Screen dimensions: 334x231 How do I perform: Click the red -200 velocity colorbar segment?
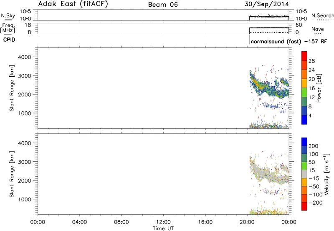tap(304, 206)
